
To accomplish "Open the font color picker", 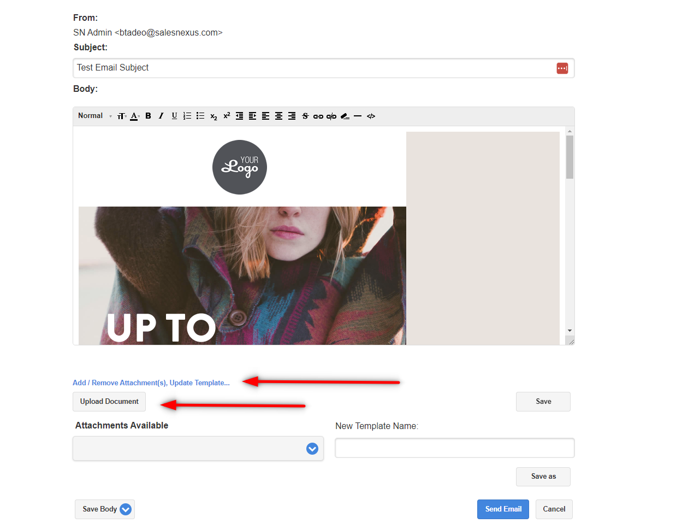I will (135, 116).
